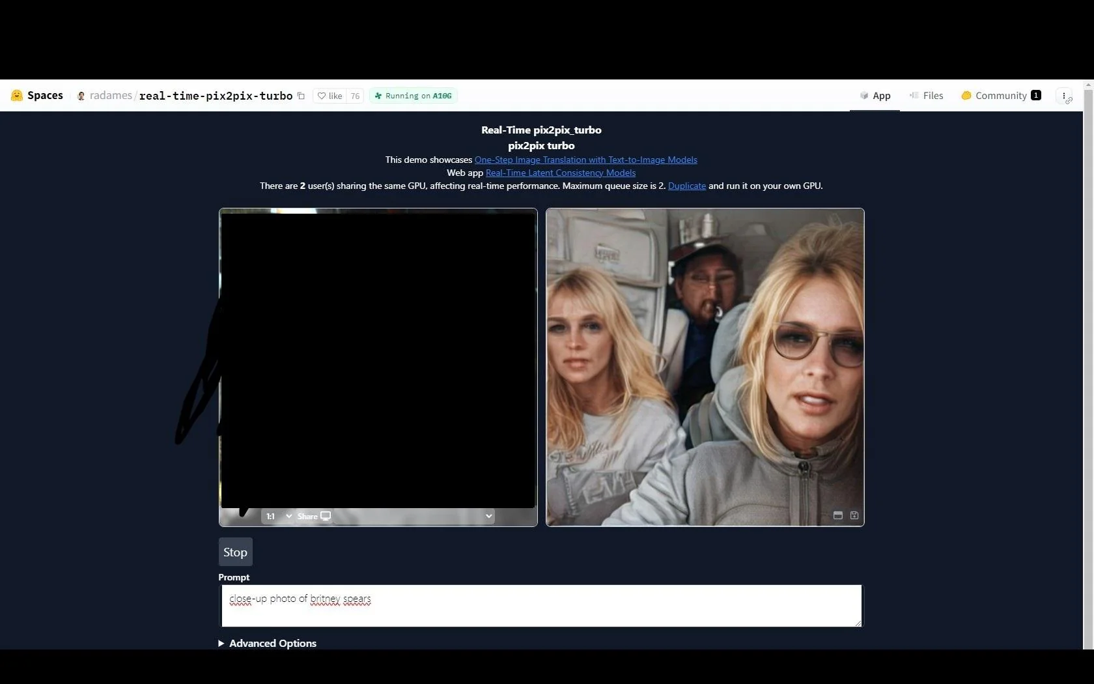This screenshot has height=684, width=1094.
Task: Click the save snapshot icon on output image
Action: pyautogui.click(x=854, y=515)
